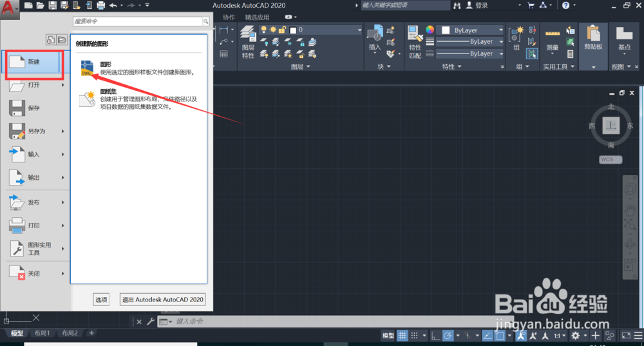Open the Autodesk App Store cart icon
This screenshot has height=346, width=644.
[x=531, y=5]
